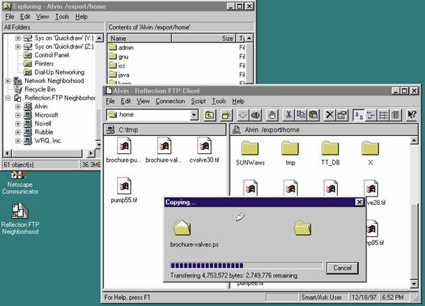Click C:\tmp local pane header
The width and height of the screenshot is (425, 306).
165,130
